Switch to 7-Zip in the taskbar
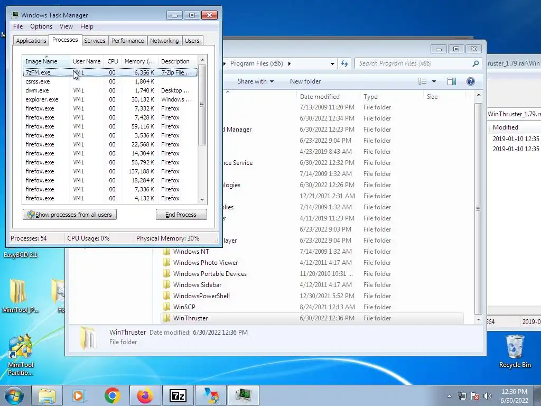The height and width of the screenshot is (406, 541). point(178,395)
